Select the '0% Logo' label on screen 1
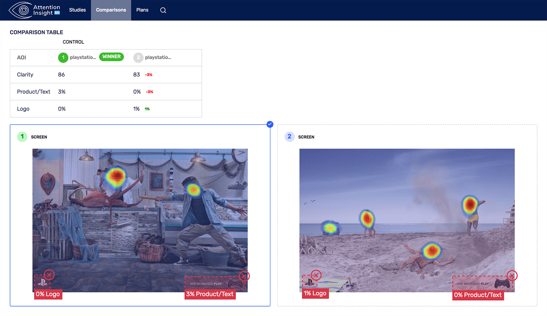This screenshot has height=316, width=547. 48,294
